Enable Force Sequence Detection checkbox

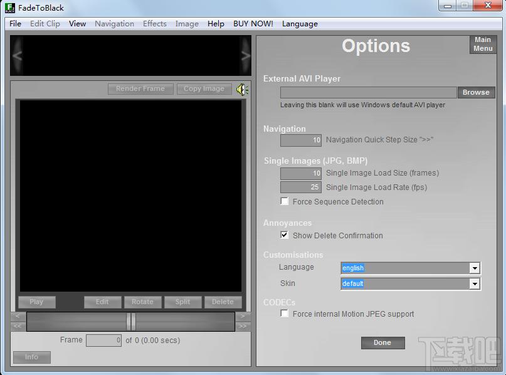(284, 201)
